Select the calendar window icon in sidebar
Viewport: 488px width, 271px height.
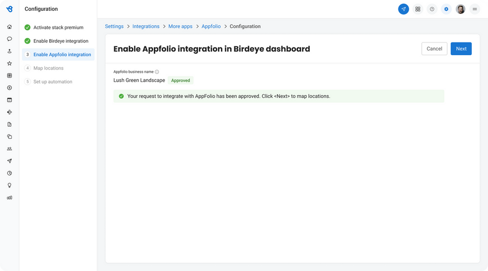[9, 100]
